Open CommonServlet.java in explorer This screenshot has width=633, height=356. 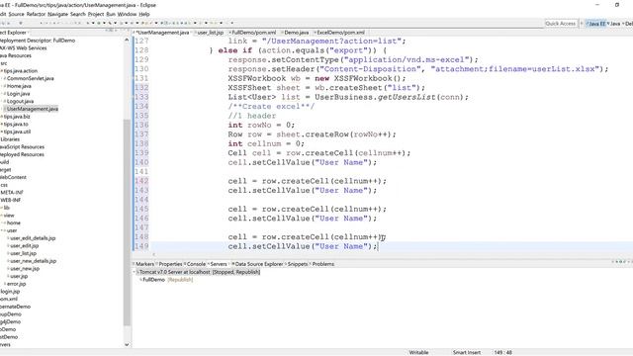click(30, 78)
